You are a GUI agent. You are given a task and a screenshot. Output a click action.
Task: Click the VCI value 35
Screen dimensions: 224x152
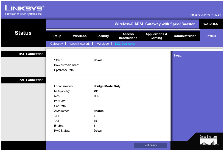tap(95, 121)
